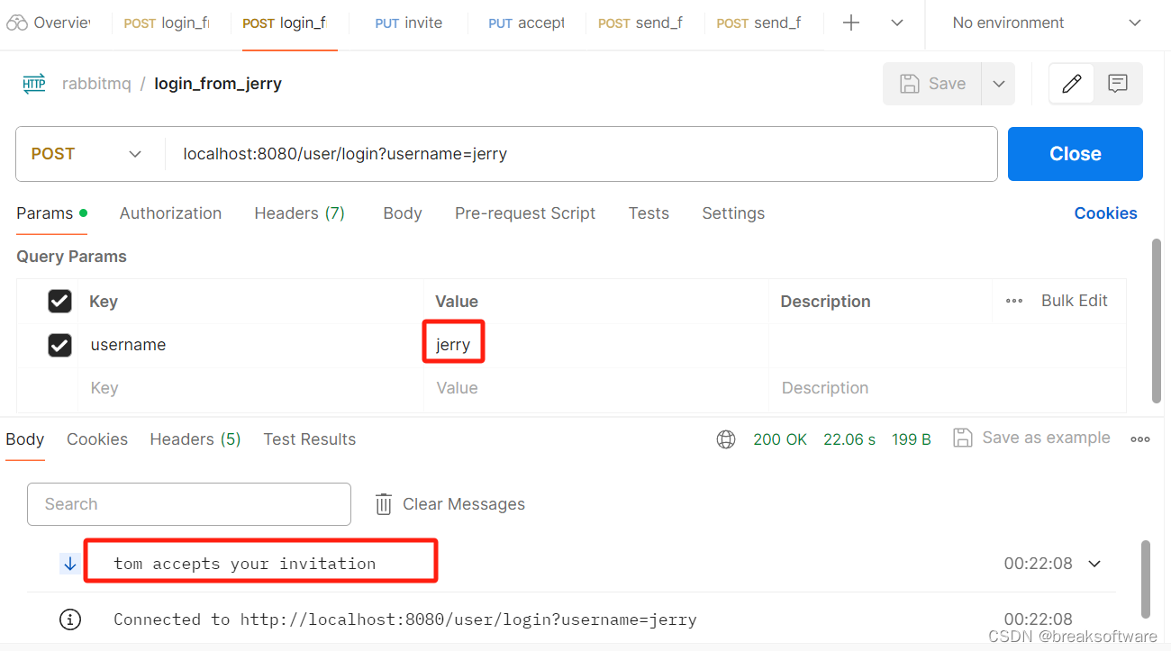Click Save as example
This screenshot has width=1171, height=651.
click(x=1032, y=438)
